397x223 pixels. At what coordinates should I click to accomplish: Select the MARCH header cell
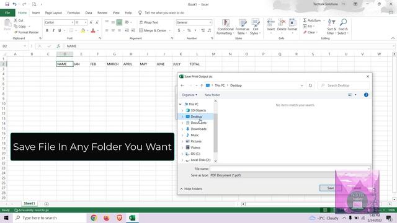click(114, 64)
